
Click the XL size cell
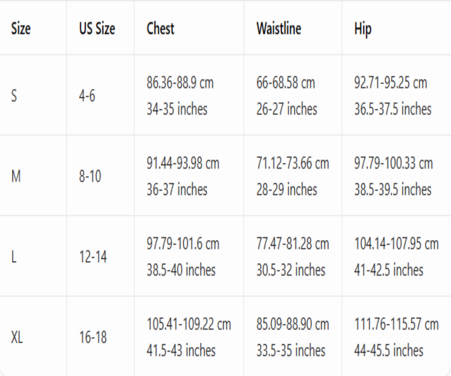point(17,337)
